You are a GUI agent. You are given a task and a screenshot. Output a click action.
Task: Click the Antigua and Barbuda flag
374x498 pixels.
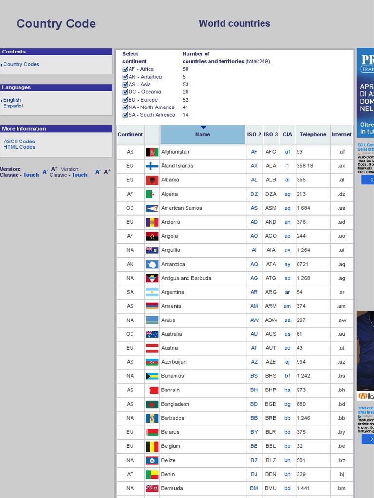pyautogui.click(x=152, y=278)
